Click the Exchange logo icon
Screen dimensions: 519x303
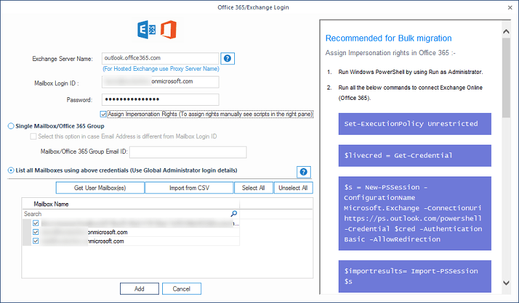[x=147, y=29]
